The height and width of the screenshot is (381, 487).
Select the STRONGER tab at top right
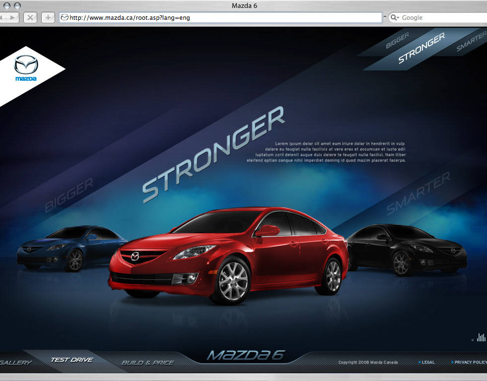coord(421,49)
